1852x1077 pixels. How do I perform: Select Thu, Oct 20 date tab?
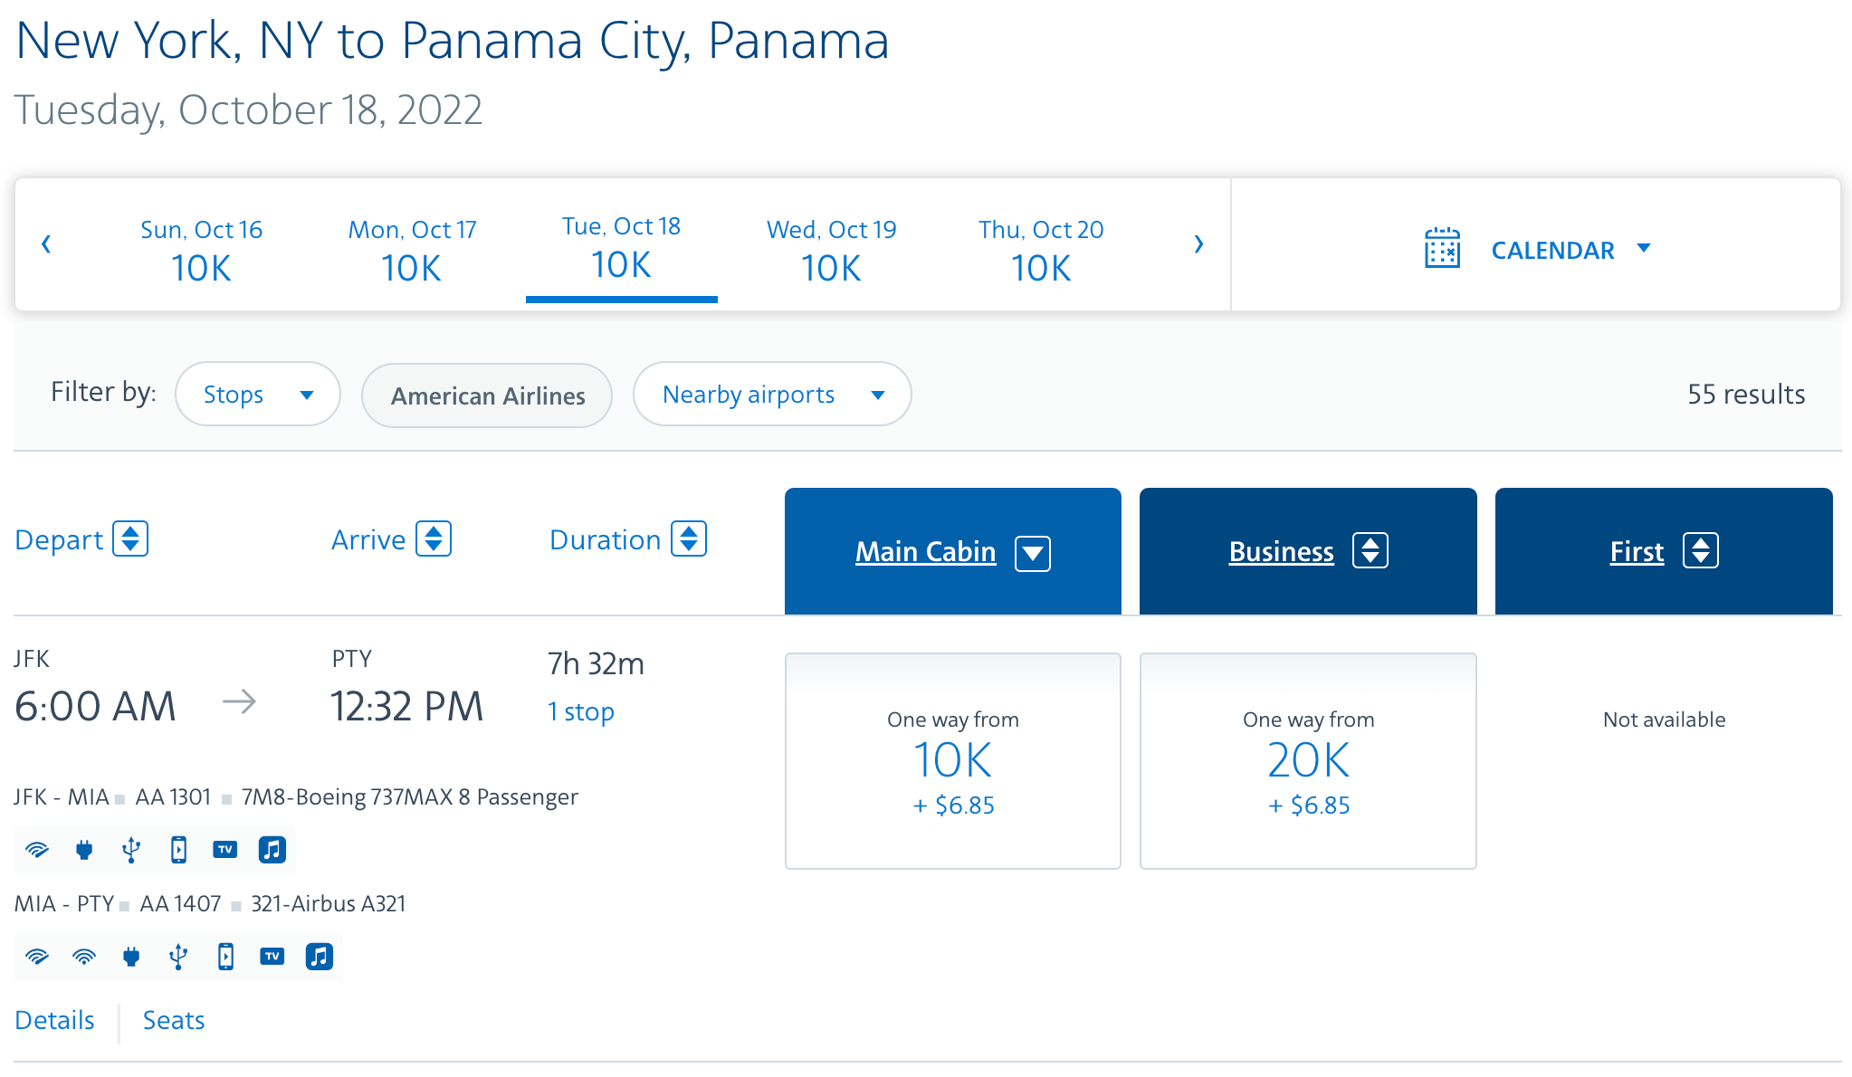(x=1041, y=252)
